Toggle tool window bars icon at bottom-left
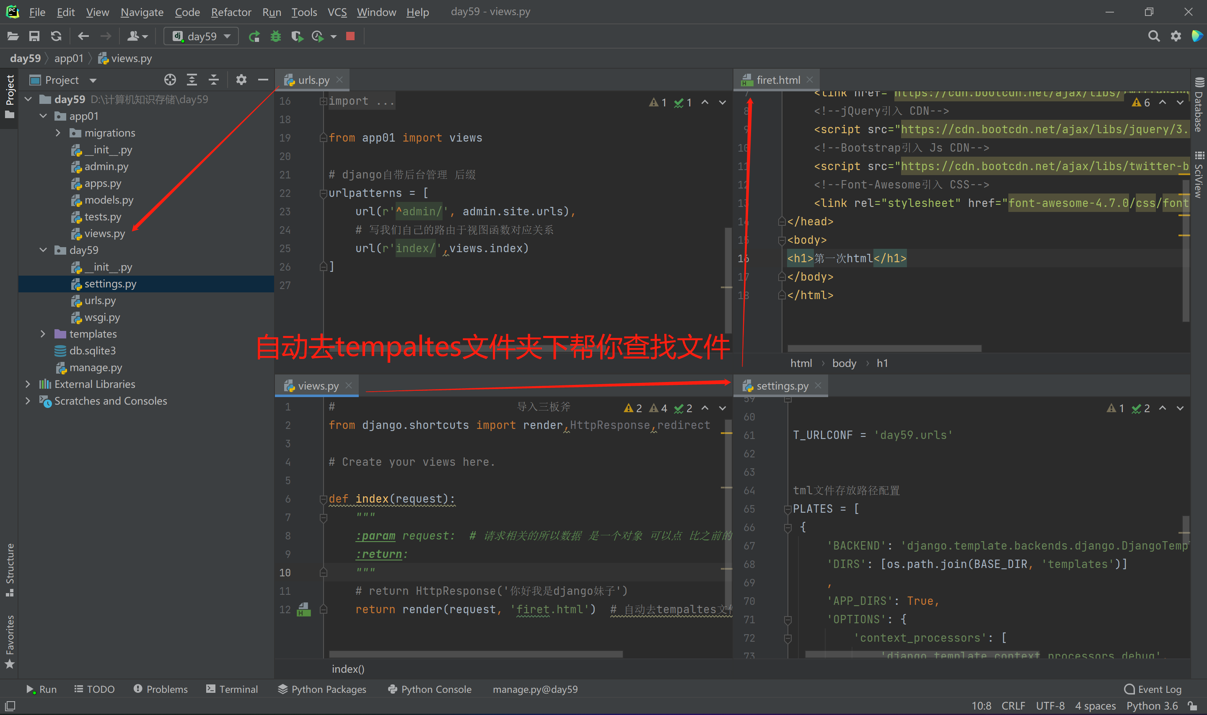This screenshot has width=1207, height=715. point(10,706)
